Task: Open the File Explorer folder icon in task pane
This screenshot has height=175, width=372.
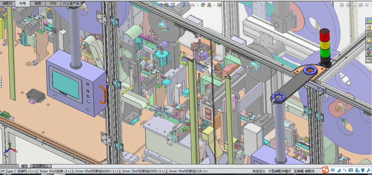Action: (369, 40)
